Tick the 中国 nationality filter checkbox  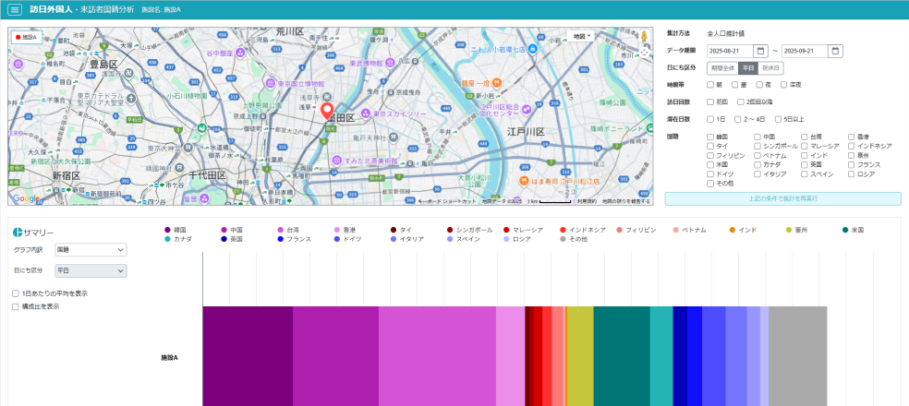click(x=757, y=137)
